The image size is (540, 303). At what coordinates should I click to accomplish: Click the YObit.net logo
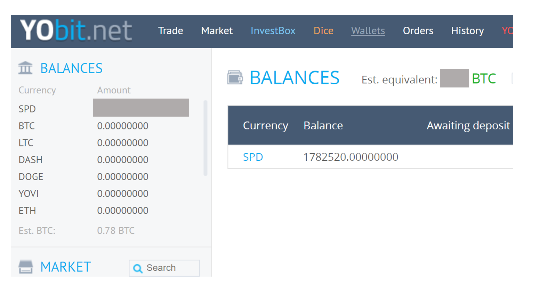click(x=76, y=31)
